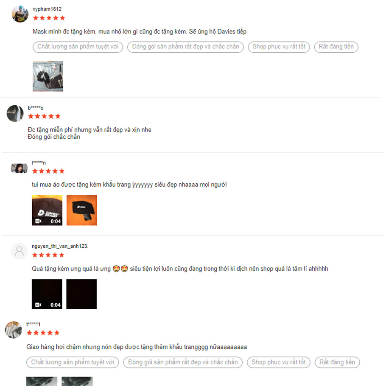The width and height of the screenshot is (386, 386).
Task: Select first 'Chất lượng sản phẩm tuyệt vời' tag
Action: click(x=78, y=47)
